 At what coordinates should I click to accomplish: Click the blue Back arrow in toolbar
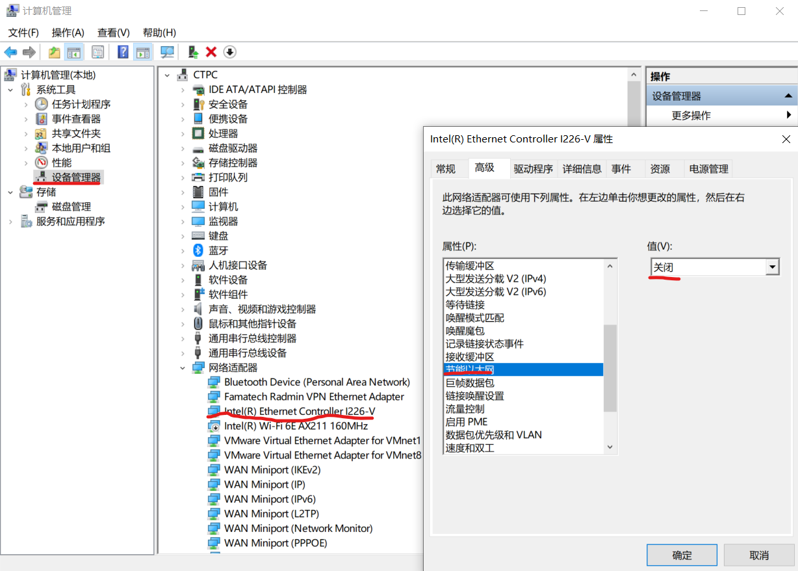[10, 52]
